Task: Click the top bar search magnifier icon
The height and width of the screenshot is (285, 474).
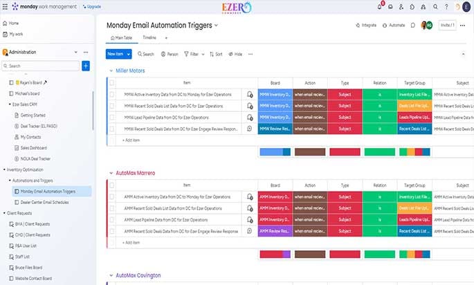Action: pyautogui.click(x=435, y=7)
